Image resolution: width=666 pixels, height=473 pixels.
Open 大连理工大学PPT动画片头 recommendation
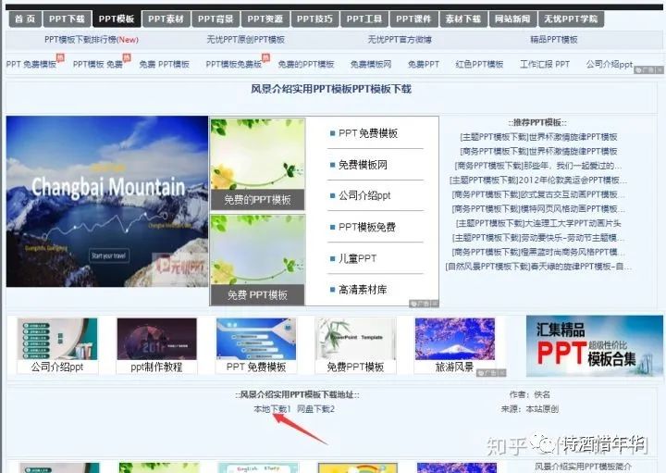(x=538, y=223)
